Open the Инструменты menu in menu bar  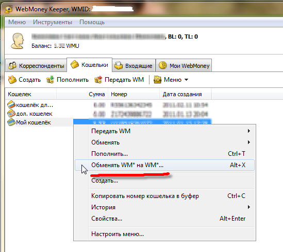tap(53, 22)
